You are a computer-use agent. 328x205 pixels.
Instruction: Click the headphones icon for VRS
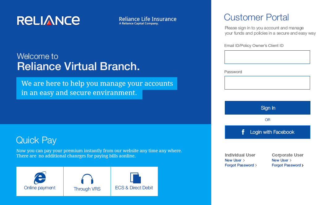(87, 179)
